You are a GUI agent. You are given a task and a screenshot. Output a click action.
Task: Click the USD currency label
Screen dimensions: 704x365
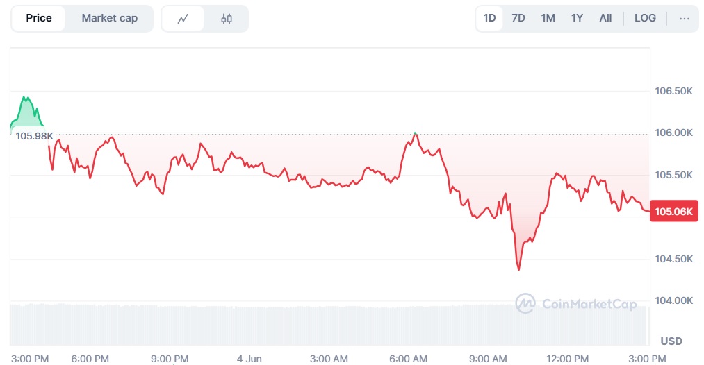(671, 341)
